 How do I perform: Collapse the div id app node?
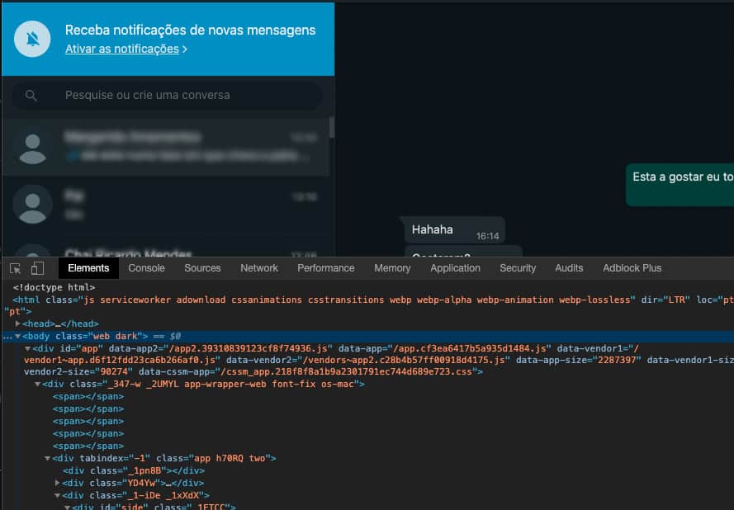tap(26, 348)
